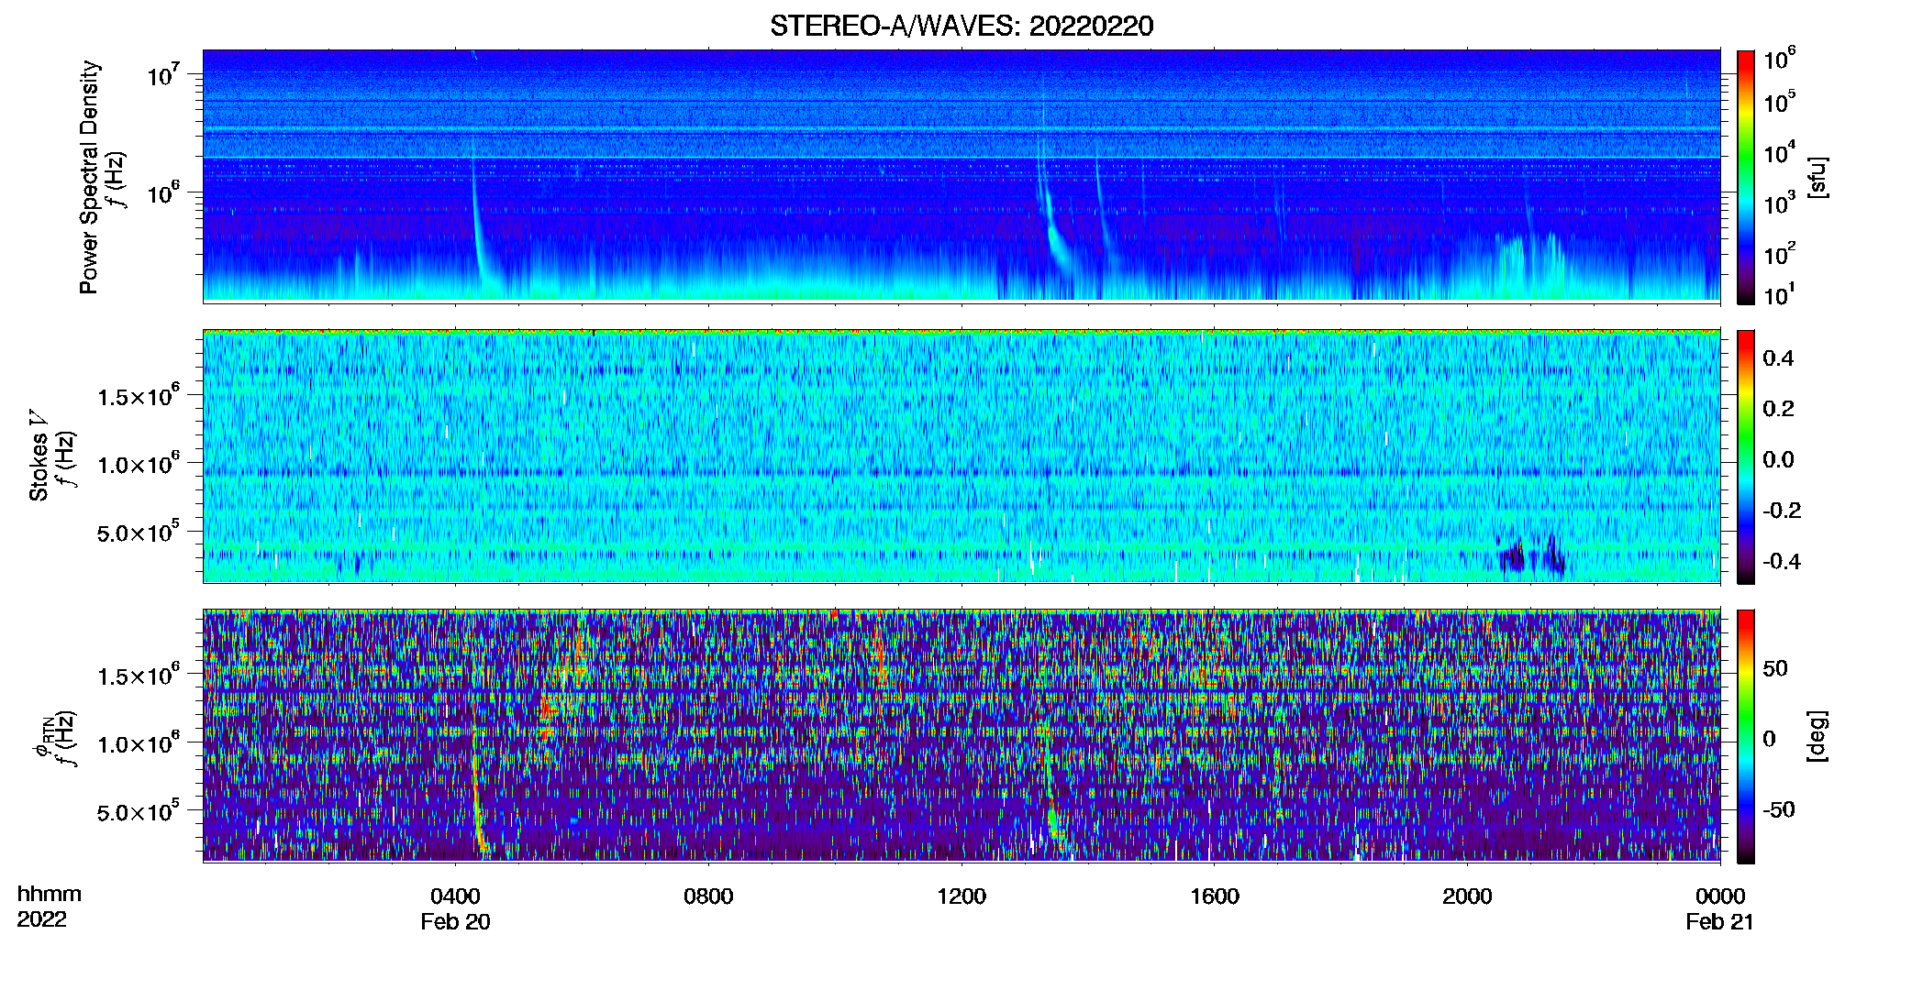This screenshot has height=990, width=1923.
Task: Click the 10^7 frequency tick label
Action: click(163, 73)
